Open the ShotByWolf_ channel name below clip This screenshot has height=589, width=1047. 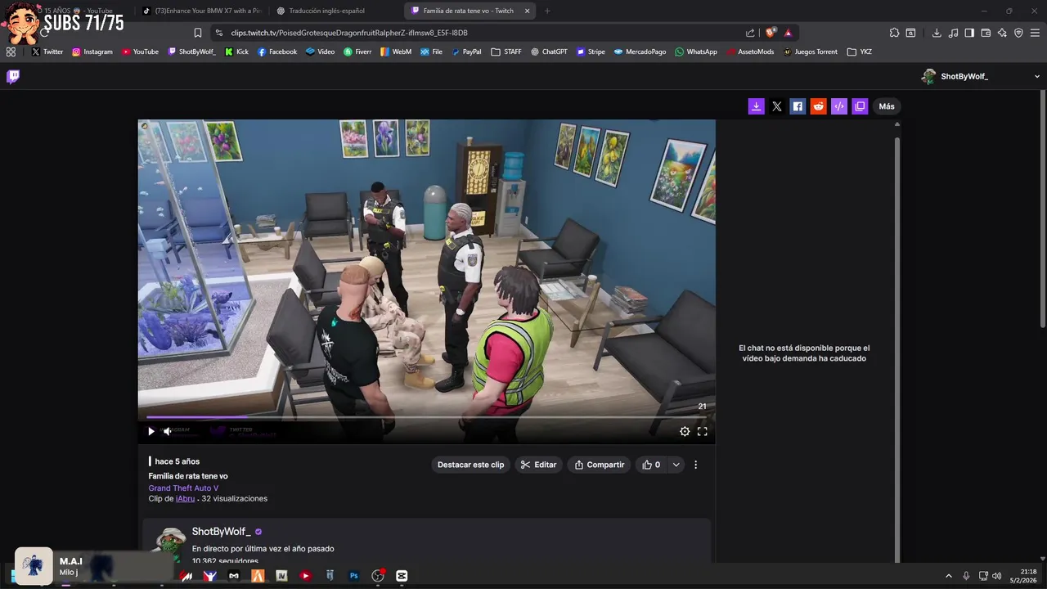tap(221, 532)
